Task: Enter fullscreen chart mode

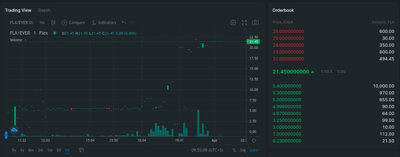Action: 244,22
